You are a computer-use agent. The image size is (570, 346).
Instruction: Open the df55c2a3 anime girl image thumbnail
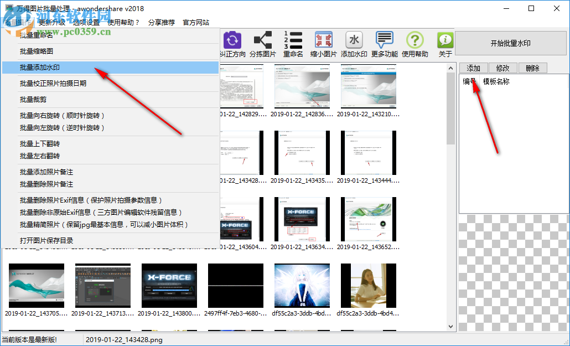302,285
